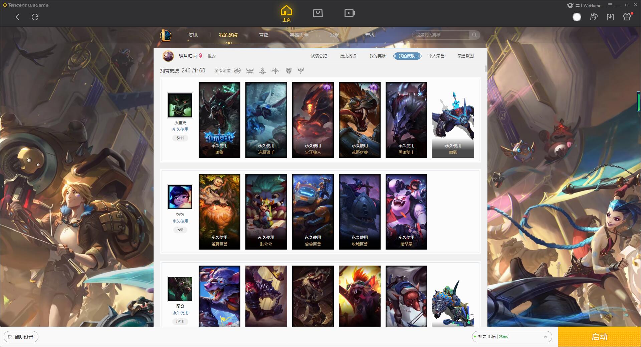
Task: Switch to the 发现 tab
Action: [335, 35]
